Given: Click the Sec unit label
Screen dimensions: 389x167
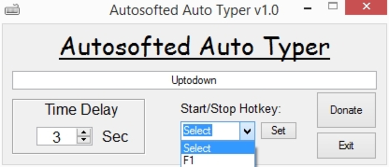Looking at the screenshot, I should point(115,136).
